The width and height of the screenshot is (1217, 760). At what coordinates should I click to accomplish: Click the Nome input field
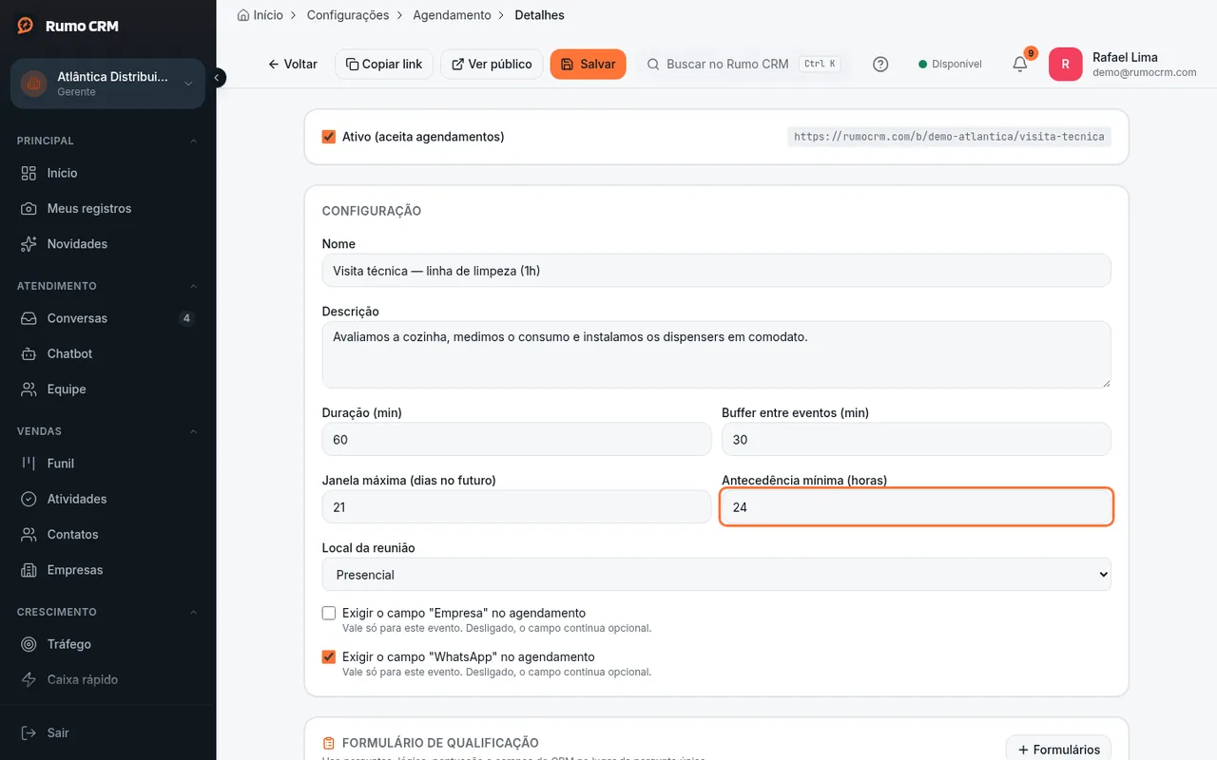pos(717,271)
